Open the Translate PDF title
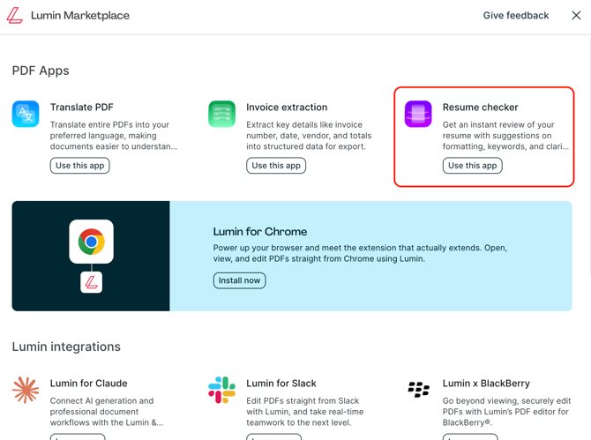Viewport: 591px width, 440px height. (x=82, y=108)
